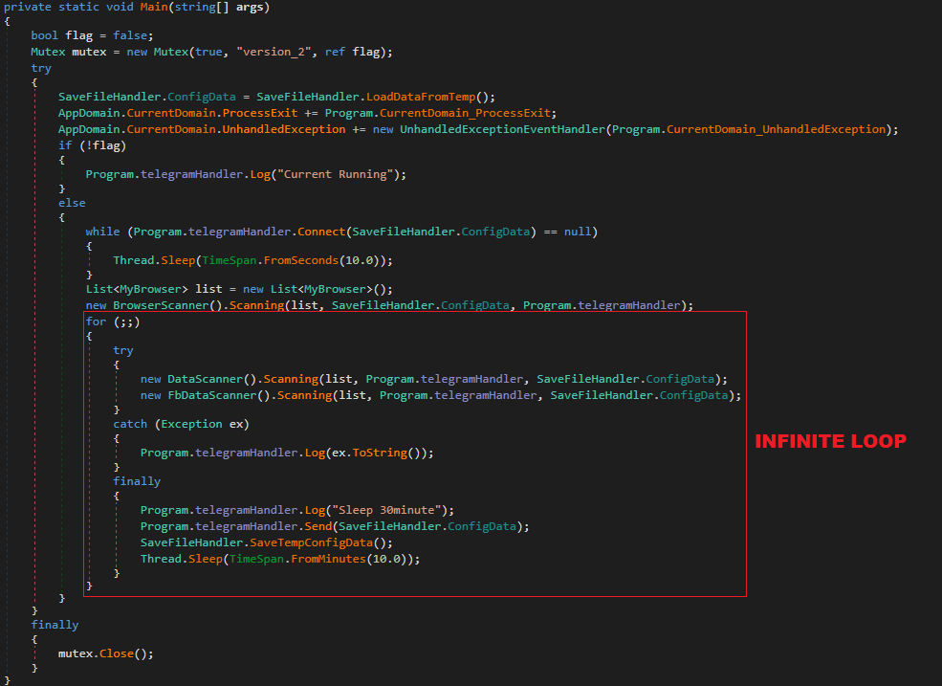Select the try keyword inside the for loop
The width and height of the screenshot is (942, 686).
pyautogui.click(x=123, y=350)
